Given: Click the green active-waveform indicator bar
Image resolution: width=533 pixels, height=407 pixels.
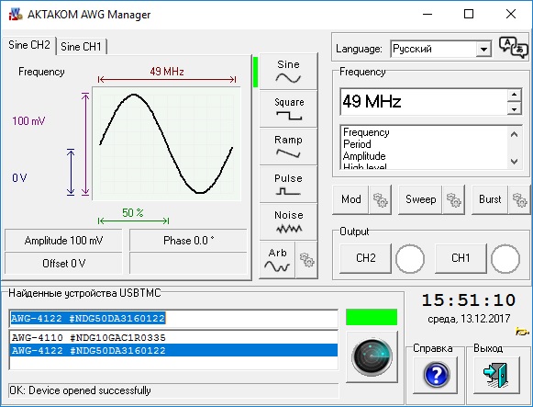Looking at the screenshot, I should click(255, 73).
